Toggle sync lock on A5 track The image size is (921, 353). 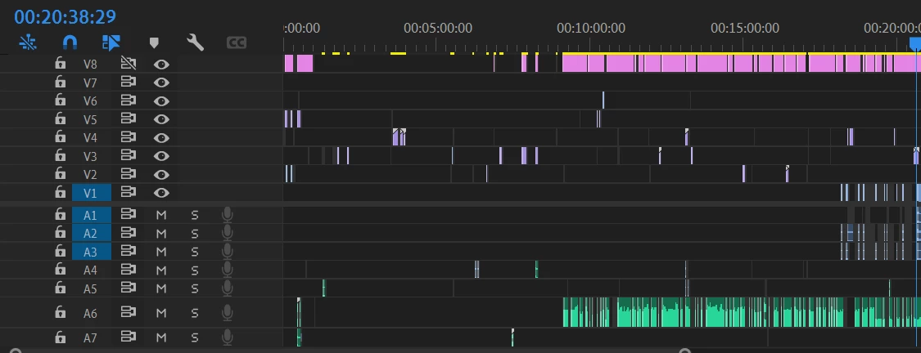(x=128, y=288)
